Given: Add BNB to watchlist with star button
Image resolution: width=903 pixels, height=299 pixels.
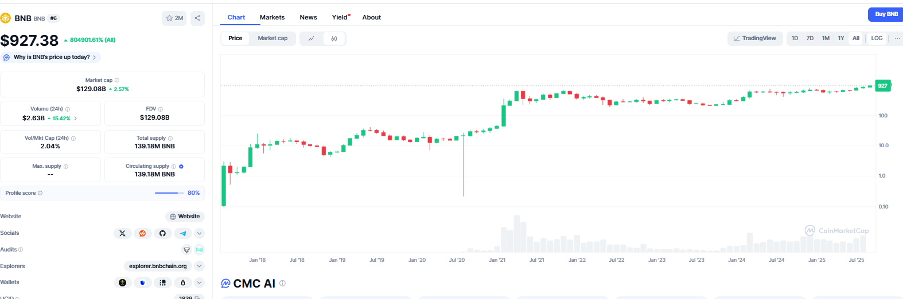Looking at the screenshot, I should pyautogui.click(x=174, y=18).
